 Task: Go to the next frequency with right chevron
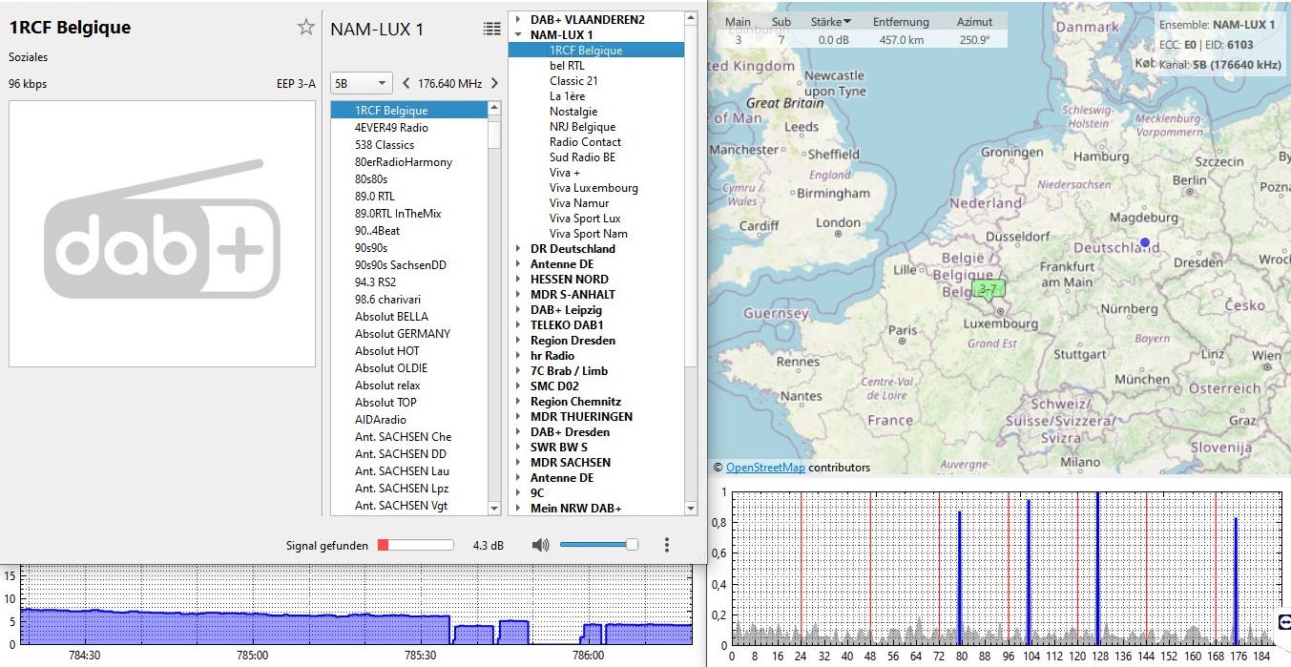494,84
